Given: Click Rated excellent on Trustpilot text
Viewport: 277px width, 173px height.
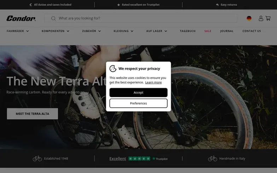Looking at the screenshot, I should [140, 5].
